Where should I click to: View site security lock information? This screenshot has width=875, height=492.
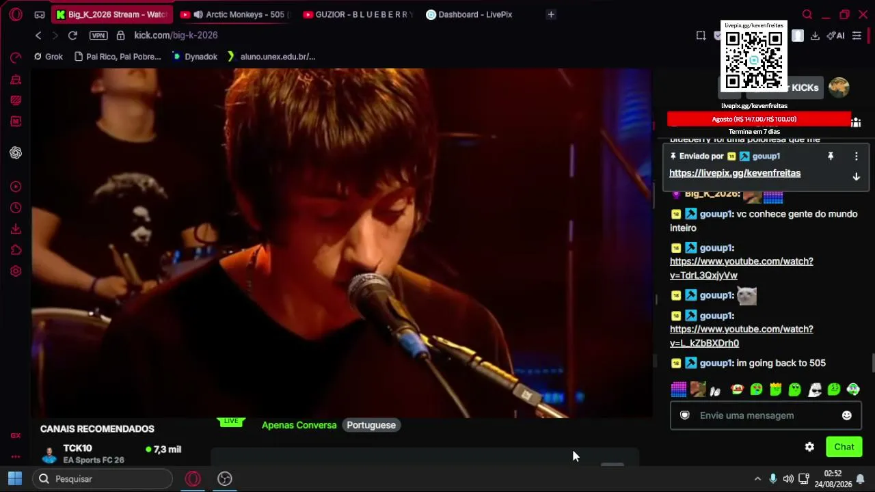coord(120,36)
